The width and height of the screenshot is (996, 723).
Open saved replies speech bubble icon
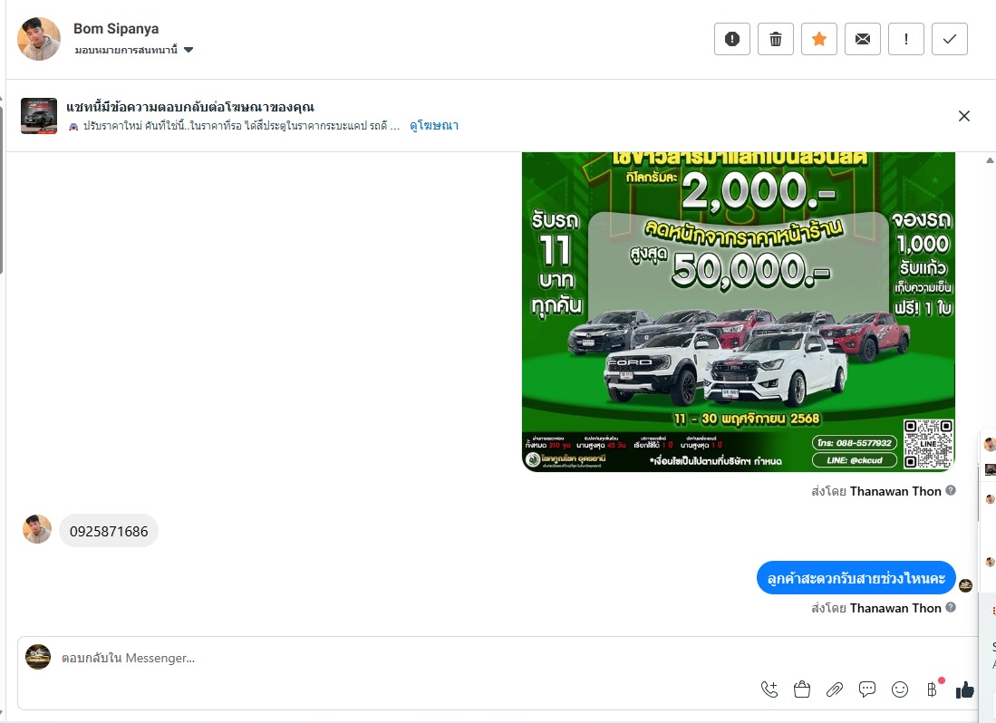tap(867, 689)
